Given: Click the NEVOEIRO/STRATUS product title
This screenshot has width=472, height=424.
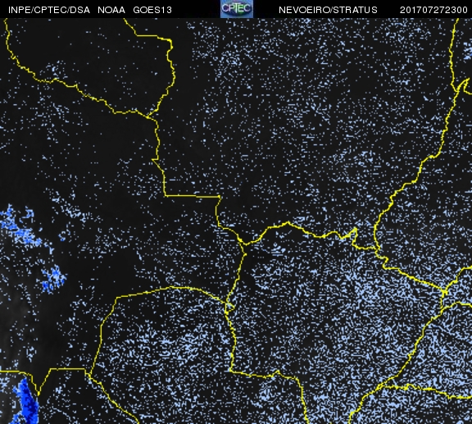Looking at the screenshot, I should coord(328,10).
